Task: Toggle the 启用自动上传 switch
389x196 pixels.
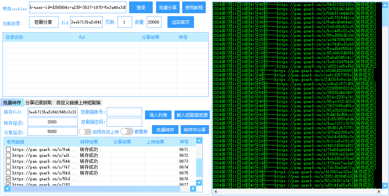Action: (x=85, y=132)
